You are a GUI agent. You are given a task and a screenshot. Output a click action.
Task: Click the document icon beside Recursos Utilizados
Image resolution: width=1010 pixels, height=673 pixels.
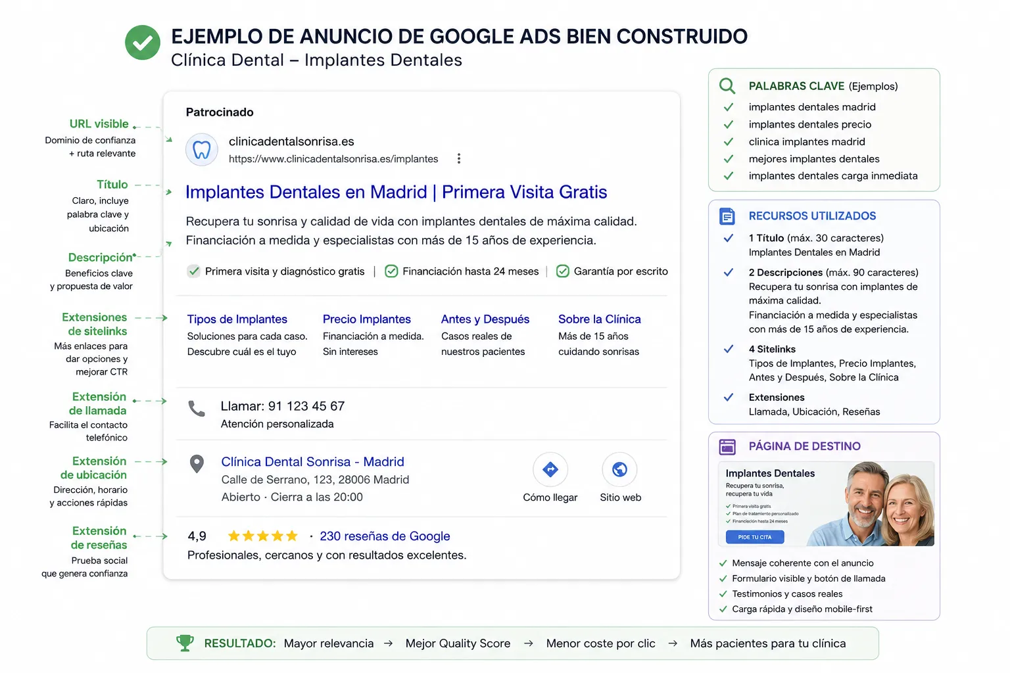click(727, 216)
